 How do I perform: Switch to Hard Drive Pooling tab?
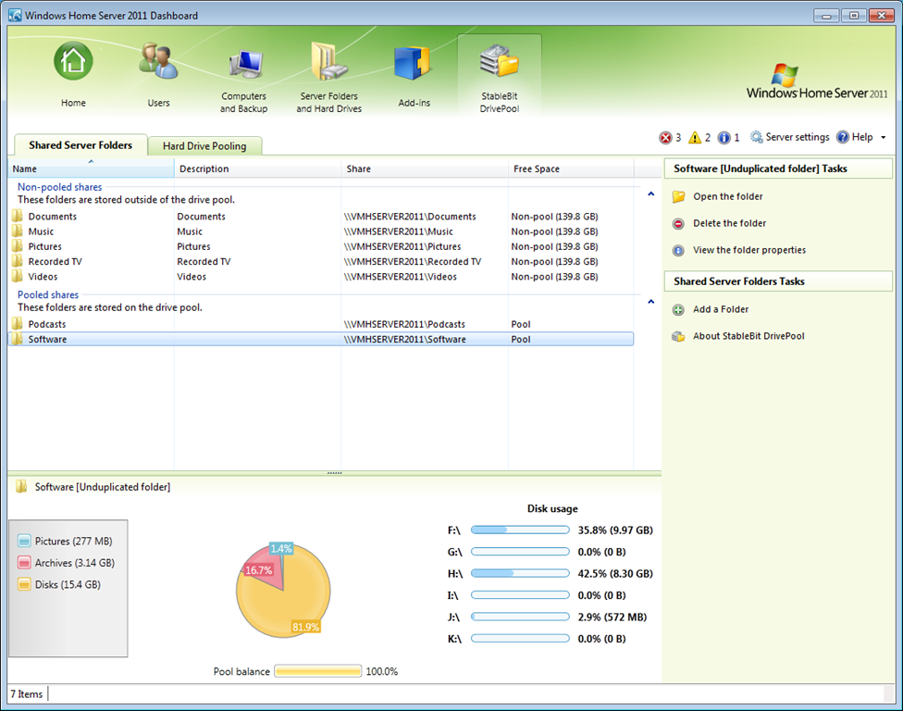click(x=204, y=146)
